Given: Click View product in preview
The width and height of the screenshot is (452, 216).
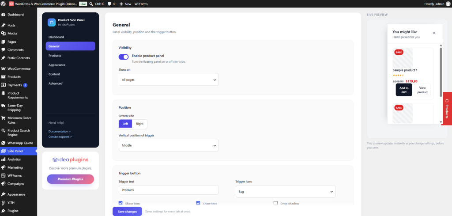Looking at the screenshot, I should (422, 90).
